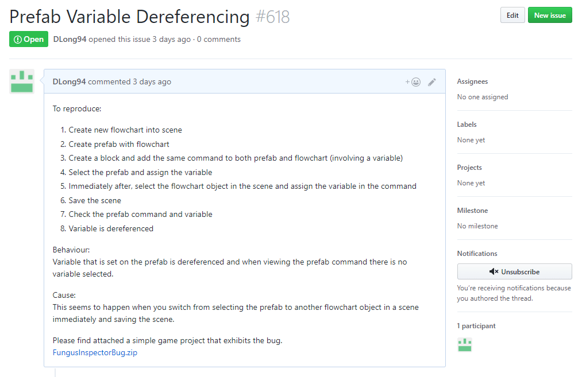Open DLong94 link in comment header

coord(69,81)
